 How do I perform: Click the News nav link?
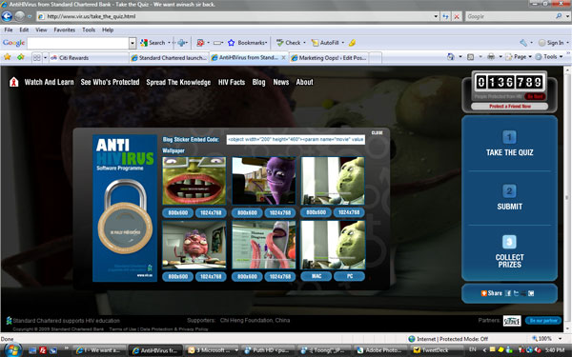pyautogui.click(x=281, y=82)
